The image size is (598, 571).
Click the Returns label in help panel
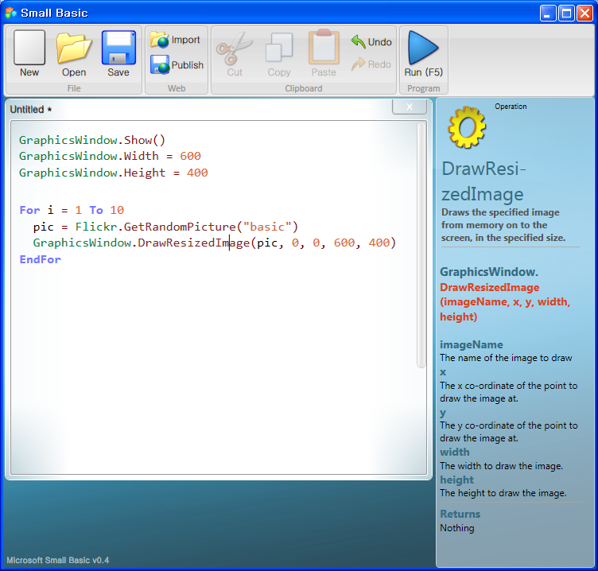pyautogui.click(x=460, y=514)
